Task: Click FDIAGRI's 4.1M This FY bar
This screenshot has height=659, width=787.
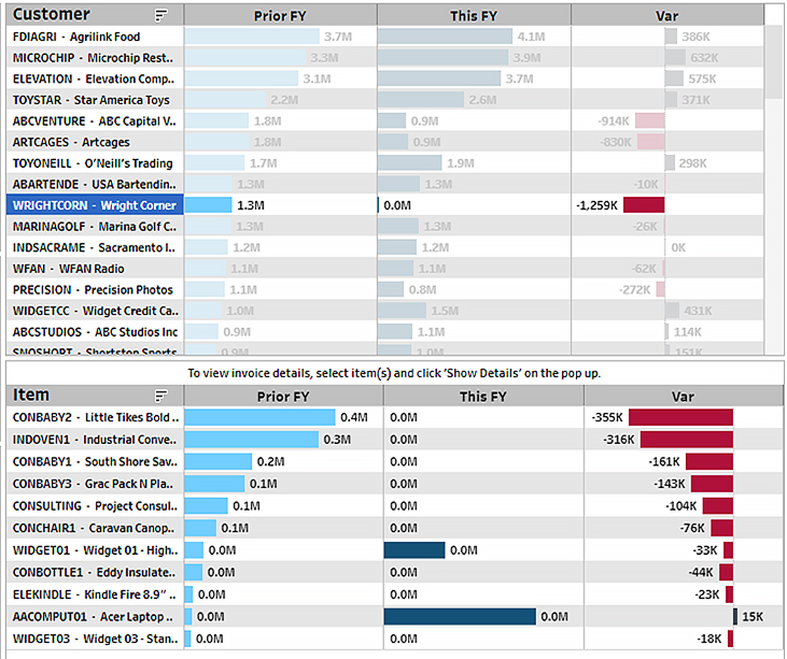Action: point(445,37)
